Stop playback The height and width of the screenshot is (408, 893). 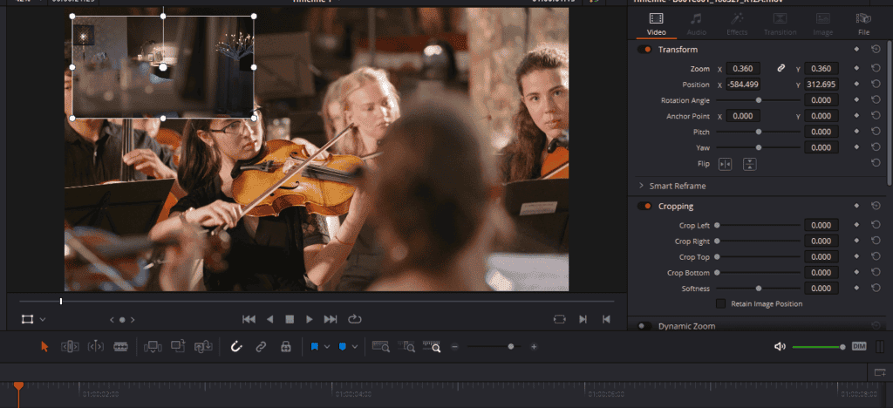click(x=290, y=319)
